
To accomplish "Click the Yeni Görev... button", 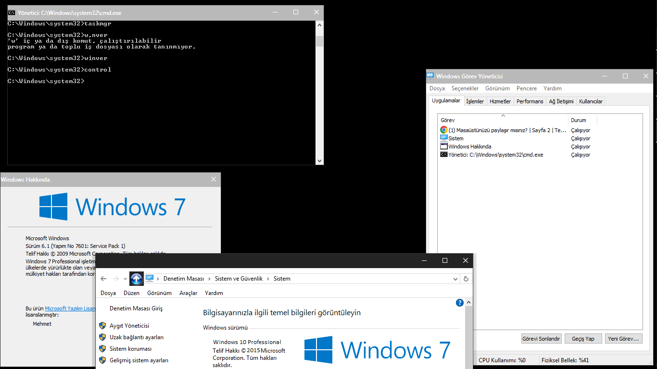I will point(624,339).
